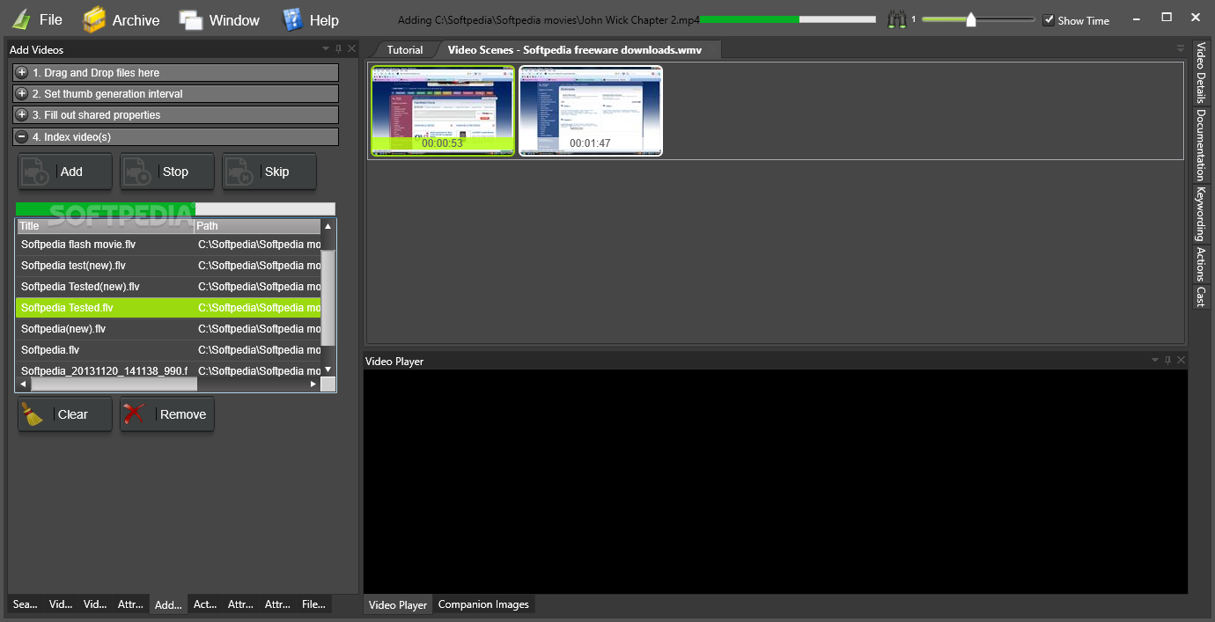Click the Stop indexing button
This screenshot has height=622, width=1215.
[x=167, y=172]
